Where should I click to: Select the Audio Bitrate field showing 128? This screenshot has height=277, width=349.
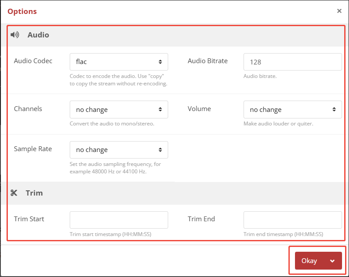(292, 62)
